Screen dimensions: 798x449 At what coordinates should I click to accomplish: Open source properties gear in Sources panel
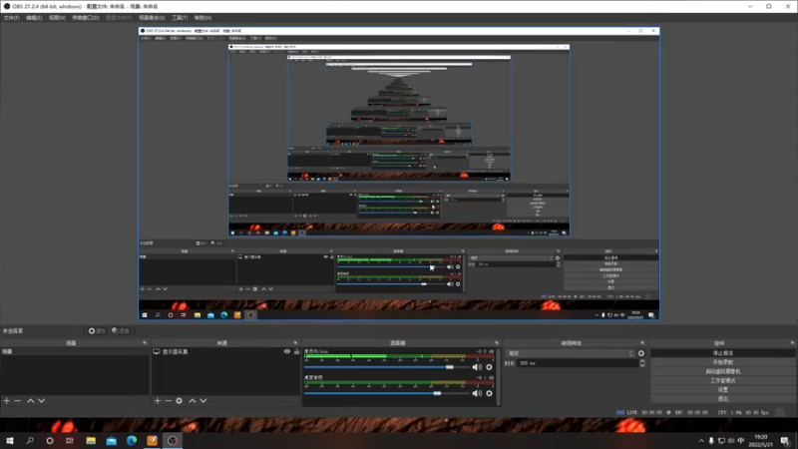coord(180,401)
